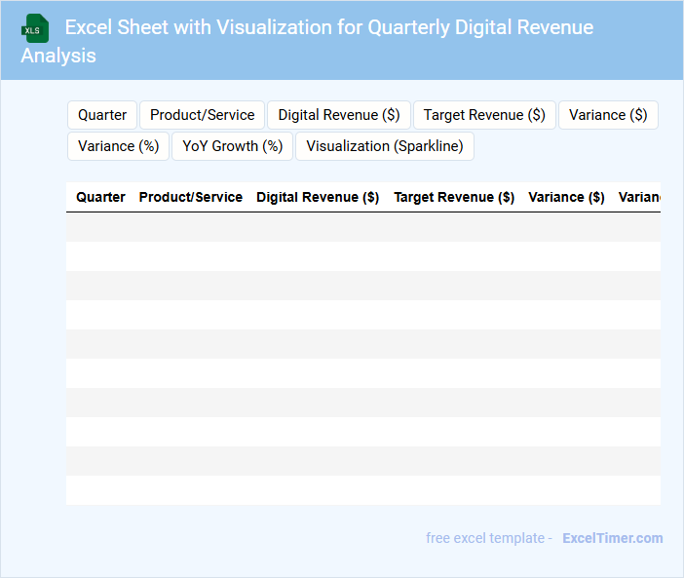Click the Product/Service column header
684x578 pixels.
(x=191, y=197)
